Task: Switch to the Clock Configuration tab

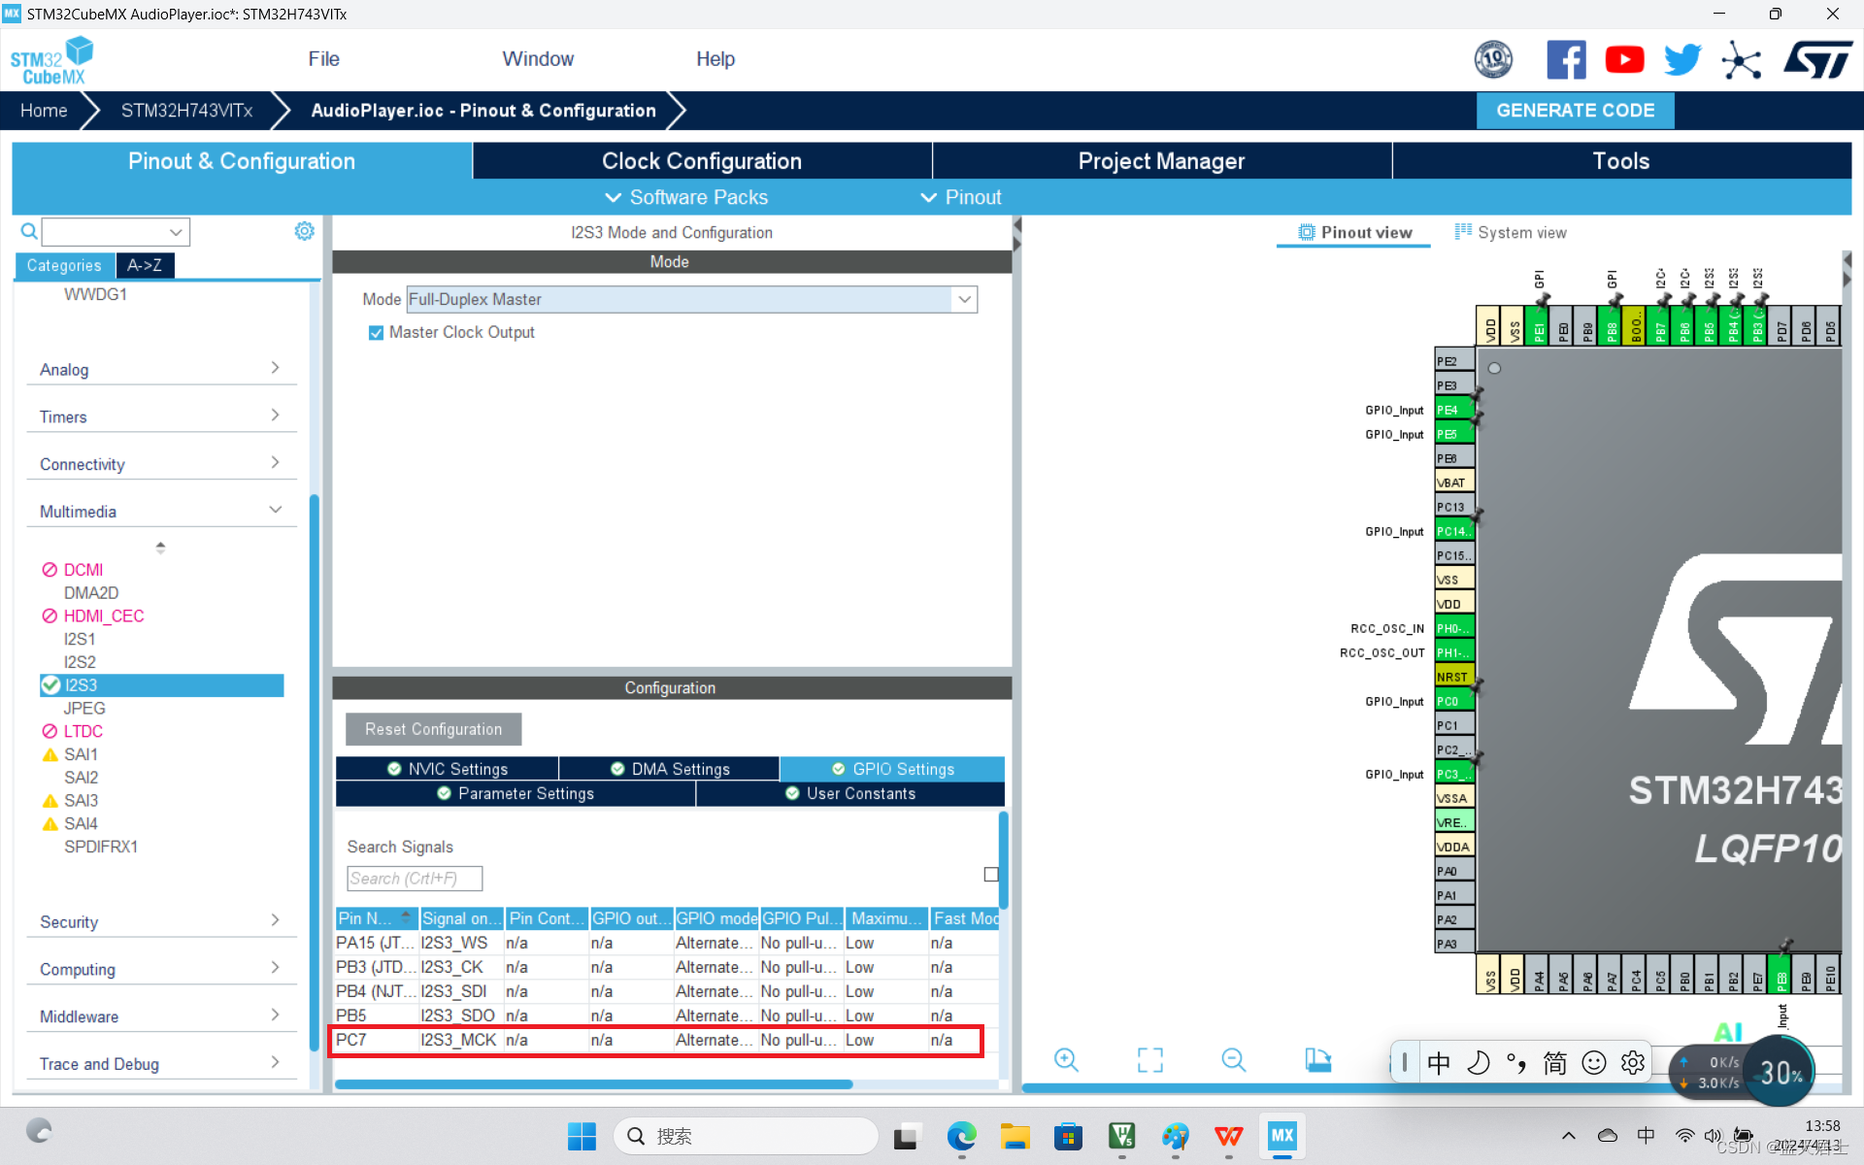Action: pos(701,161)
